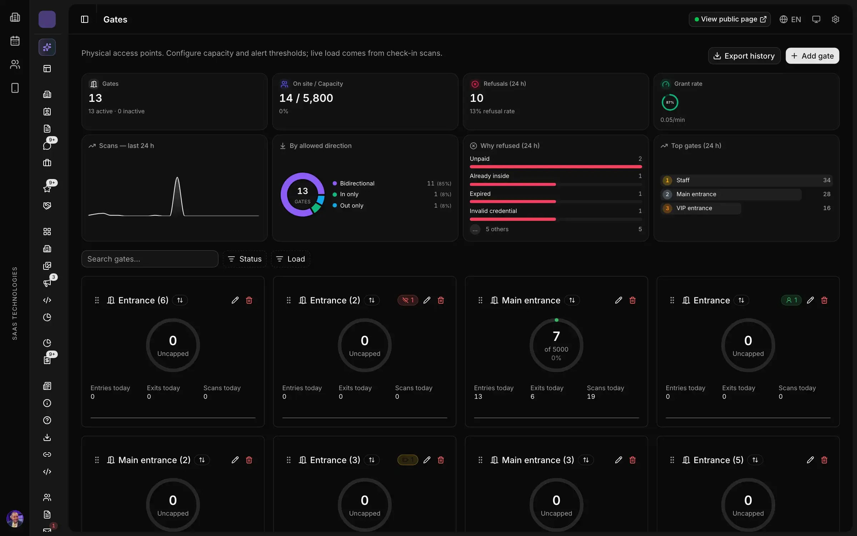This screenshot has height=536, width=857.
Task: Open the EN language selector
Action: [790, 19]
